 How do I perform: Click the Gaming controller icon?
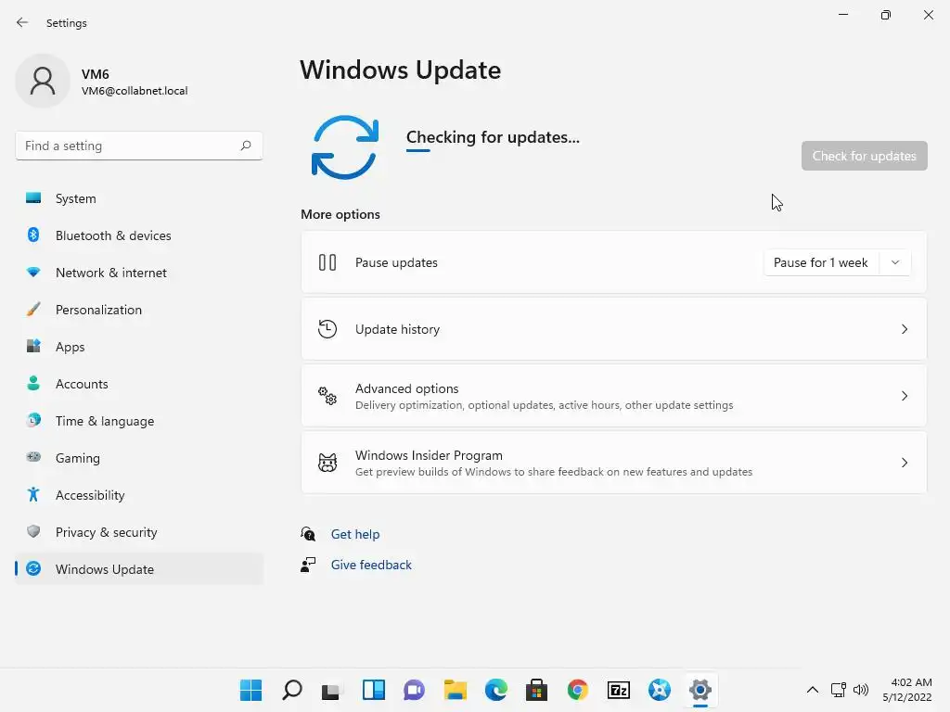33,457
